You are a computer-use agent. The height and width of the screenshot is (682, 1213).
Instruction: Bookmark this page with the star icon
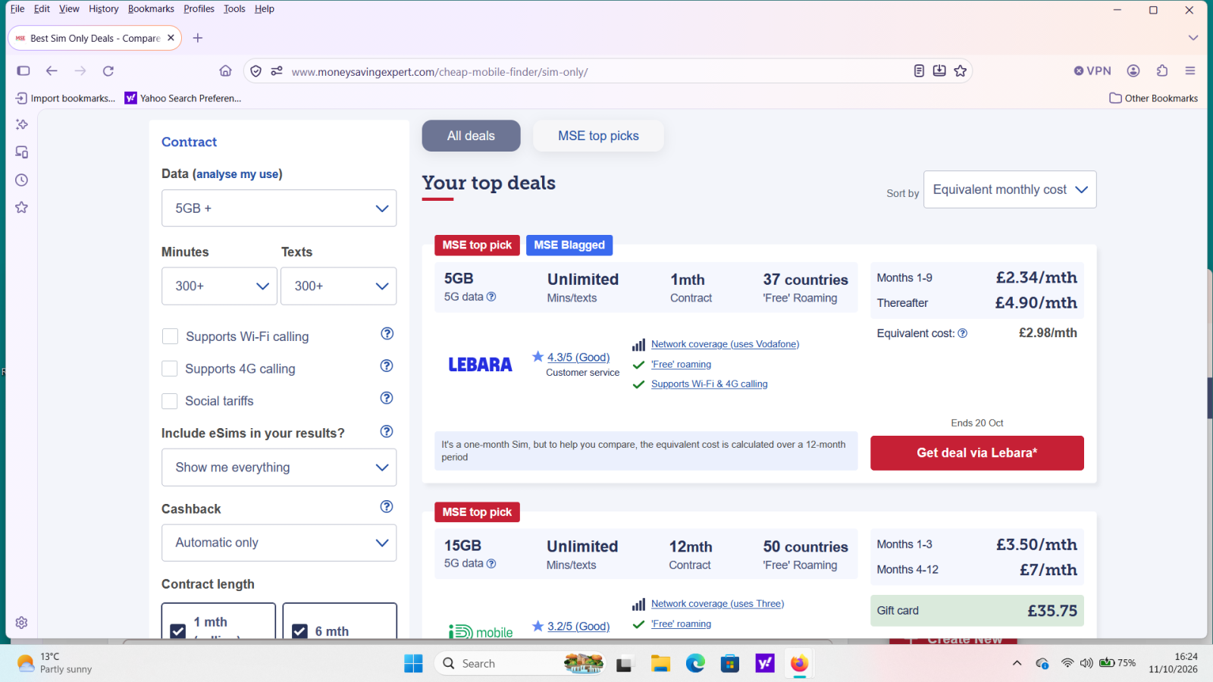click(961, 70)
